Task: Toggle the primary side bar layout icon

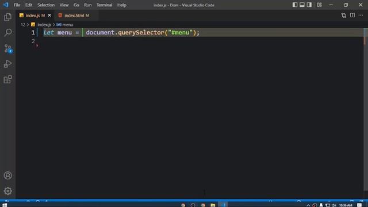Action: 295,5
